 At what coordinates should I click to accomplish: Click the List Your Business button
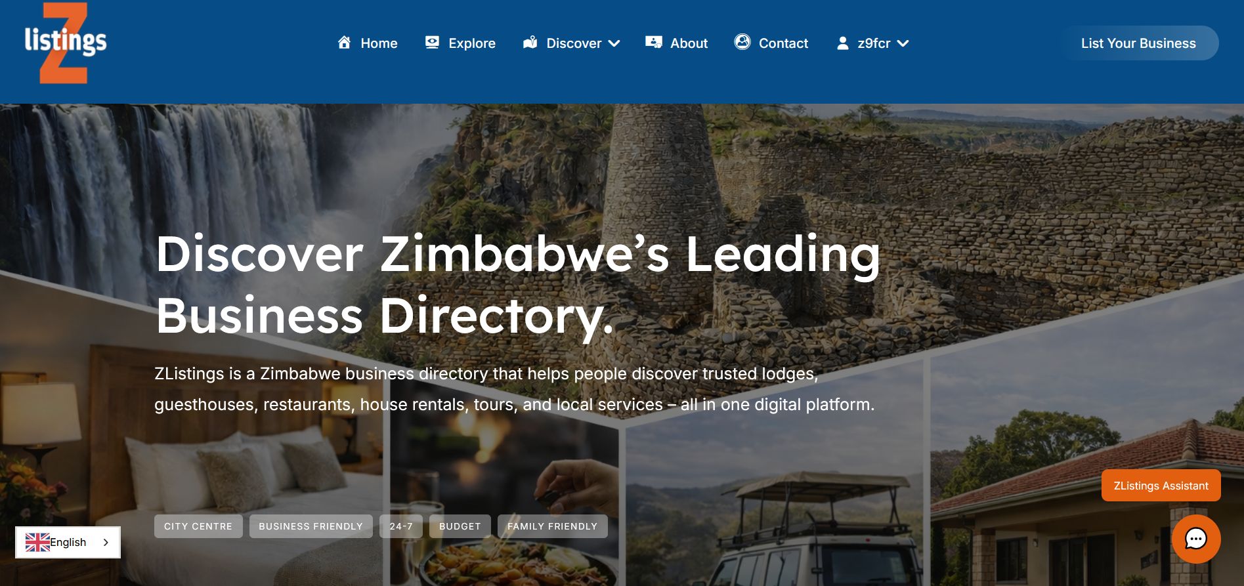click(1138, 43)
